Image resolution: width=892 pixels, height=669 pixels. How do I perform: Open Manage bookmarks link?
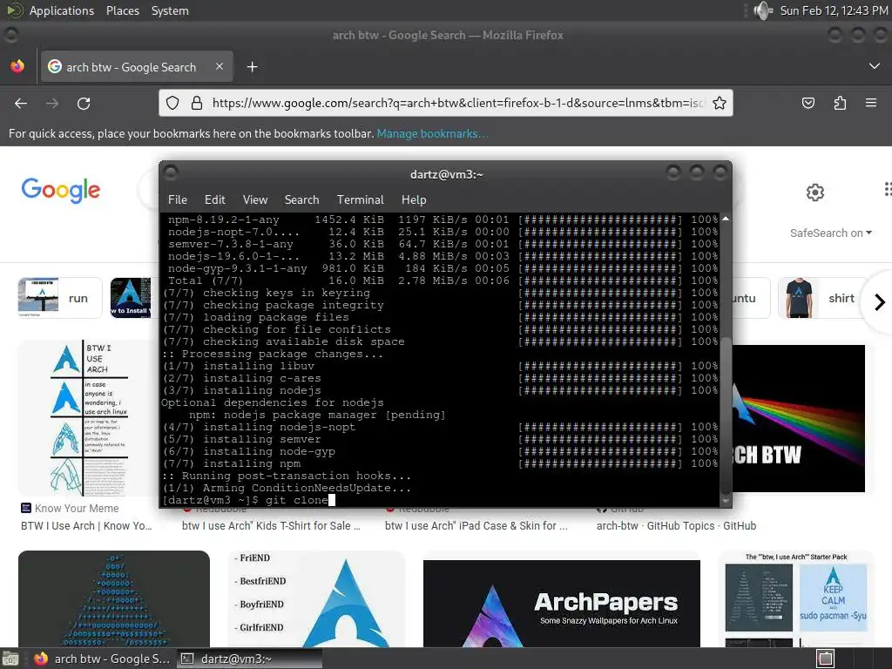coord(432,133)
